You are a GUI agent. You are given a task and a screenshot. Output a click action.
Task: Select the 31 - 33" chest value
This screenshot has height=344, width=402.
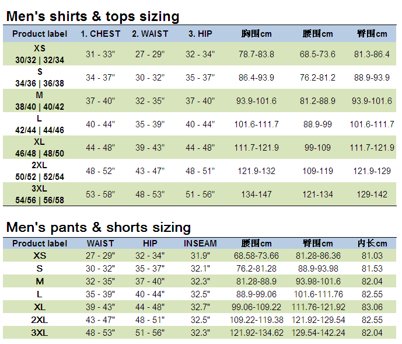click(x=100, y=54)
